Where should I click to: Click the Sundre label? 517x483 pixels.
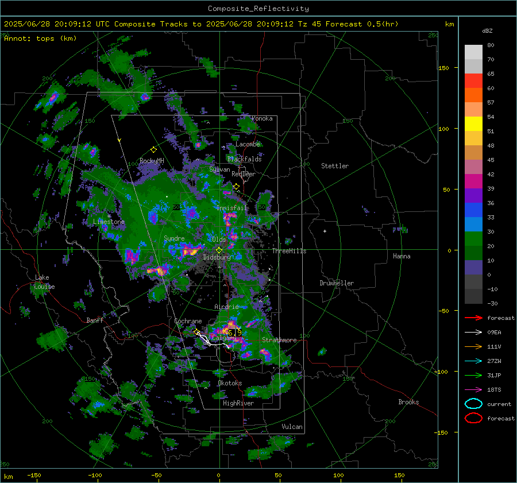tap(174, 238)
